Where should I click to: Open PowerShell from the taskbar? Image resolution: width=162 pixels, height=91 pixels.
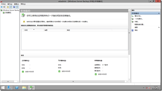tap(17, 87)
